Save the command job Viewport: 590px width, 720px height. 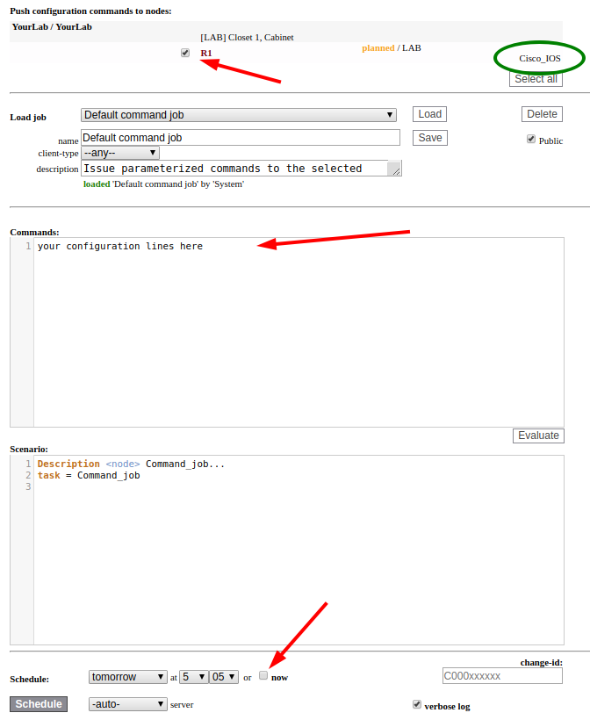click(430, 138)
